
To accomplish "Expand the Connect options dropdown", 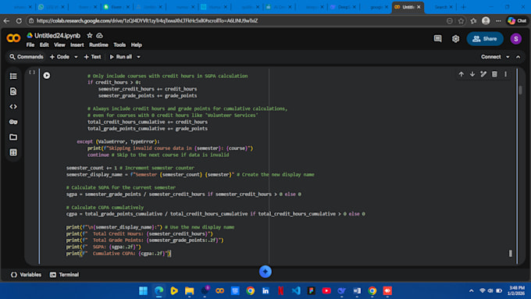I will tap(508, 57).
